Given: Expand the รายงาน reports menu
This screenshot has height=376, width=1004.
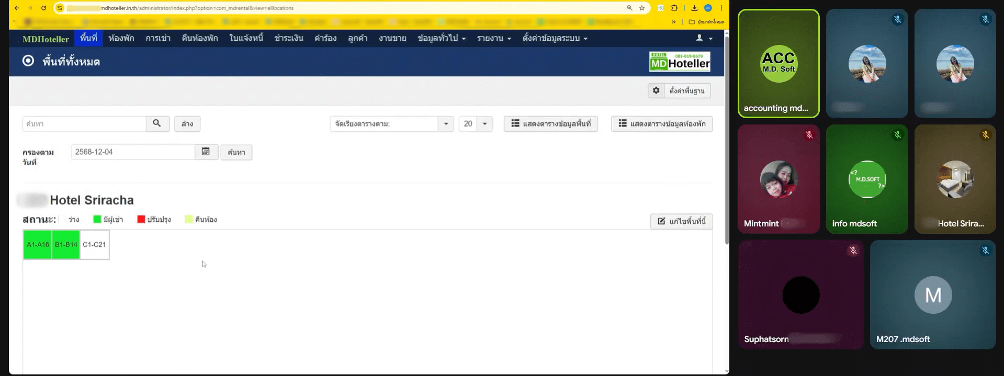Looking at the screenshot, I should (493, 38).
